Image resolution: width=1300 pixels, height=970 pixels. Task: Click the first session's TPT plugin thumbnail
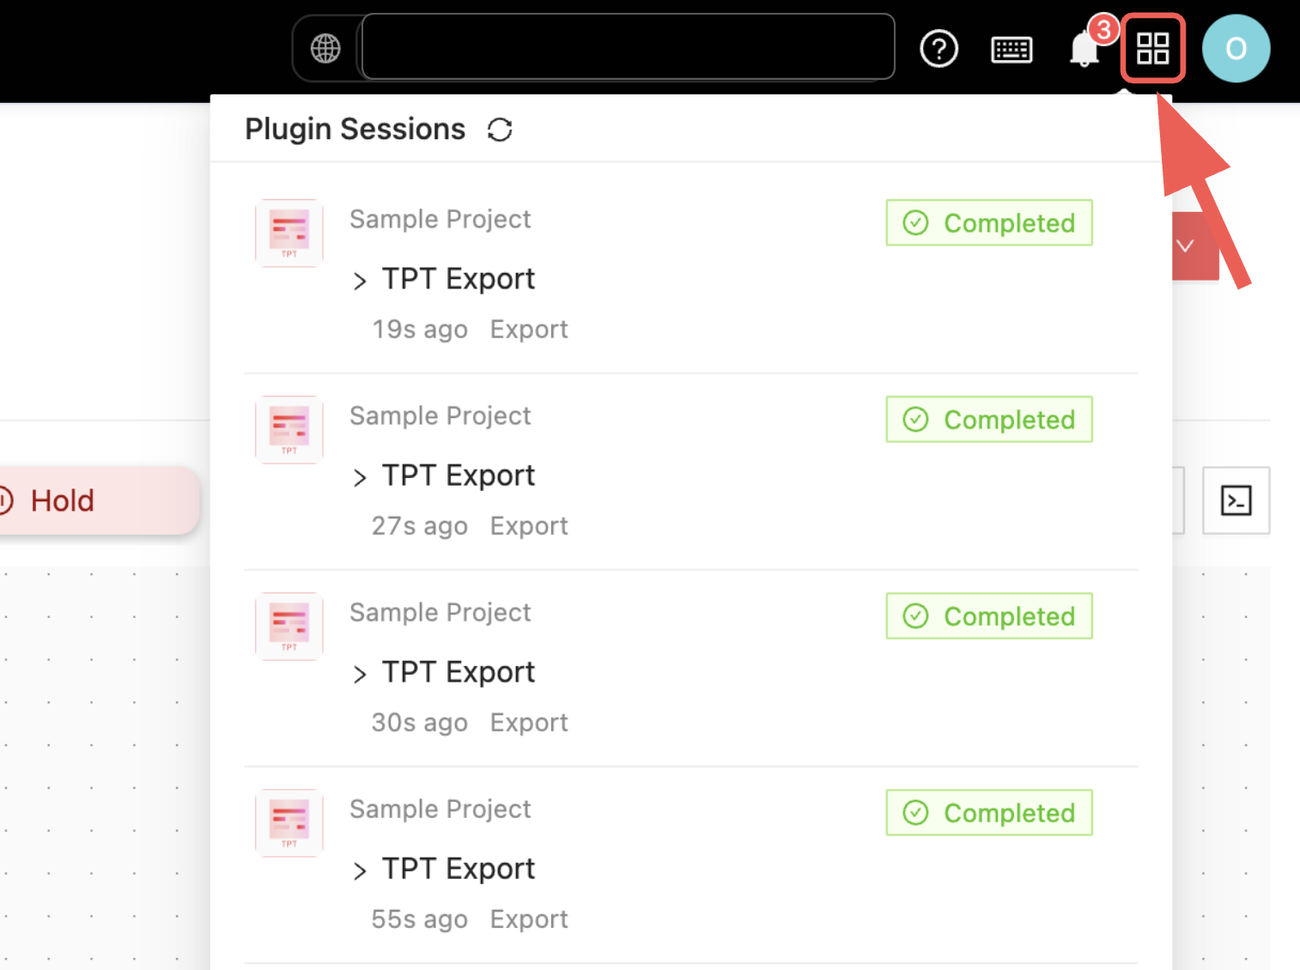click(289, 233)
